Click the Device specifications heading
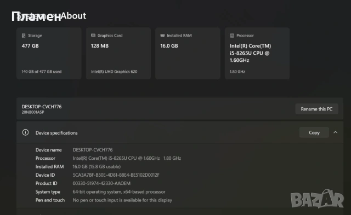The image size is (351, 215). pos(56,133)
